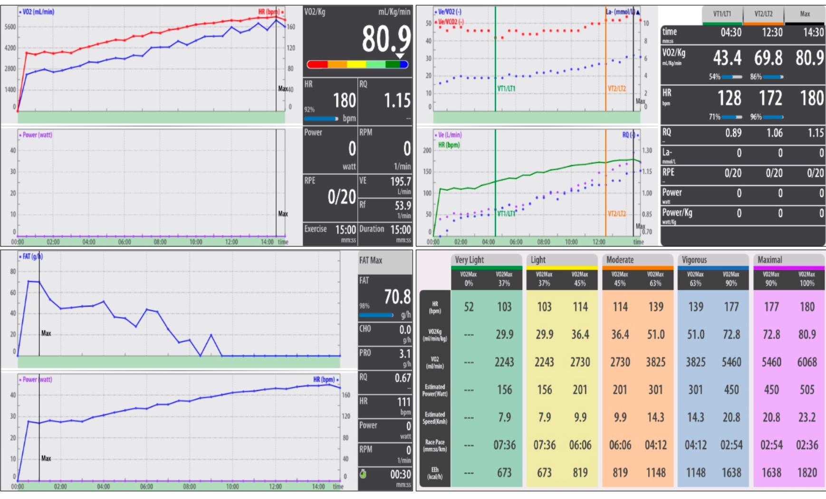
Task: Click the RQ 1.06 threshold value
Action: pos(775,133)
